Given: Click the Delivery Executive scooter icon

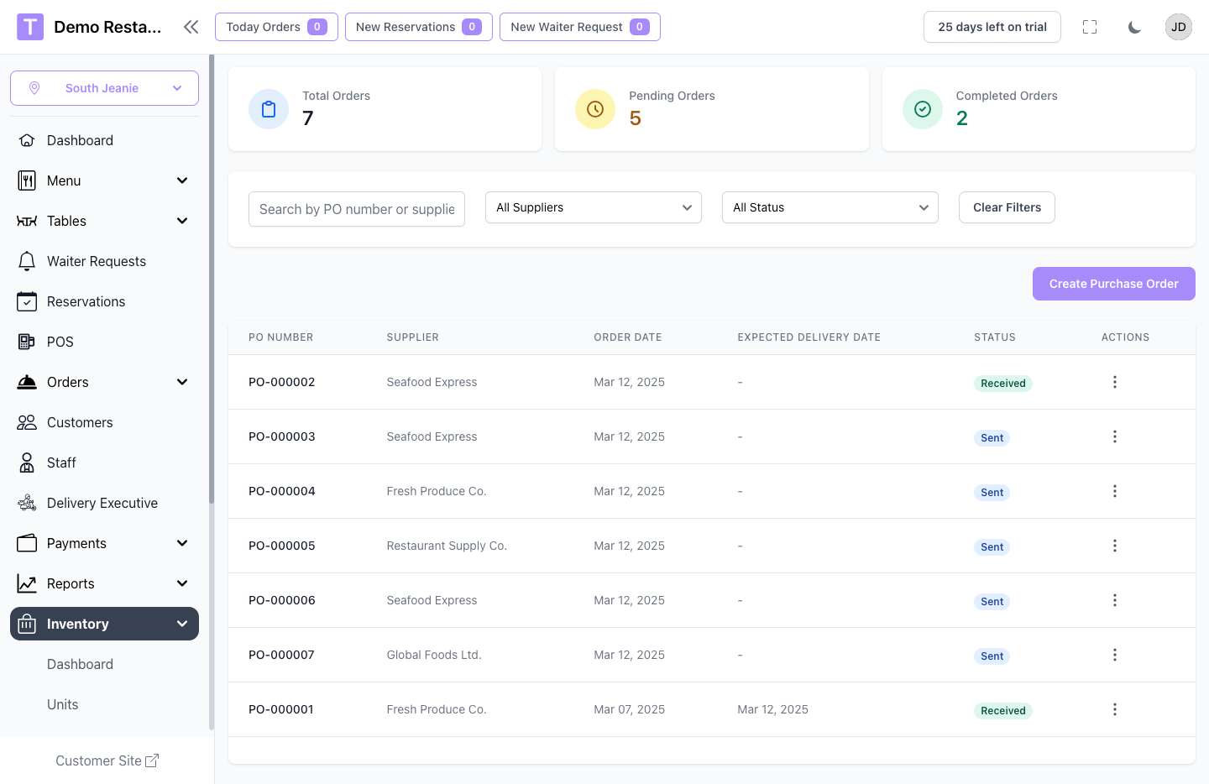Looking at the screenshot, I should [x=27, y=503].
